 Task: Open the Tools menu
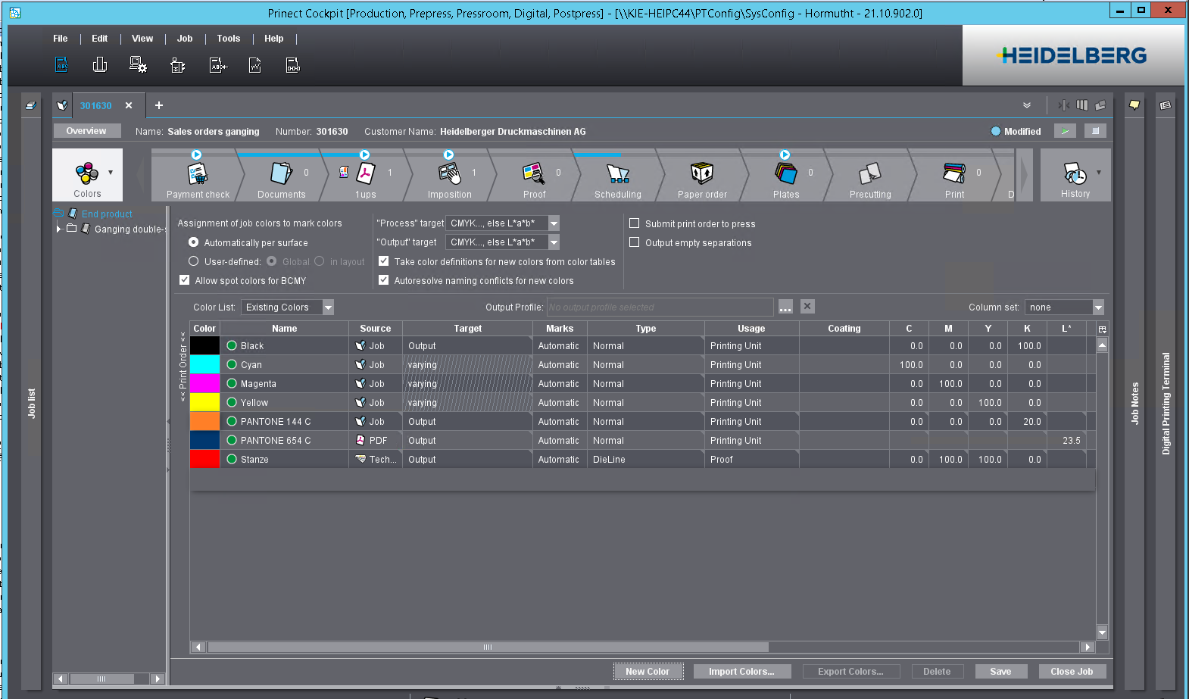(x=229, y=39)
